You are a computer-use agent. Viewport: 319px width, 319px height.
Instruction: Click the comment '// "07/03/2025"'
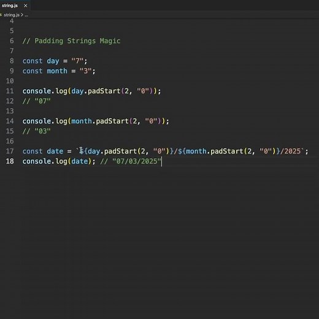[131, 161]
